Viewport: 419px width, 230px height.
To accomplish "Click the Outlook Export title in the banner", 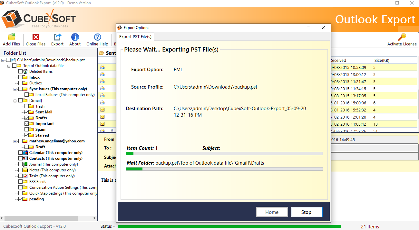I will point(375,19).
